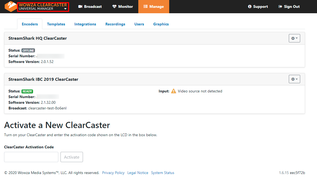Click Sign Out

point(289,7)
